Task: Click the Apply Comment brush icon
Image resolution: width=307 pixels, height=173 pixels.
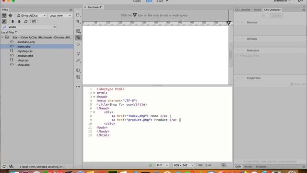Action: click(78, 61)
